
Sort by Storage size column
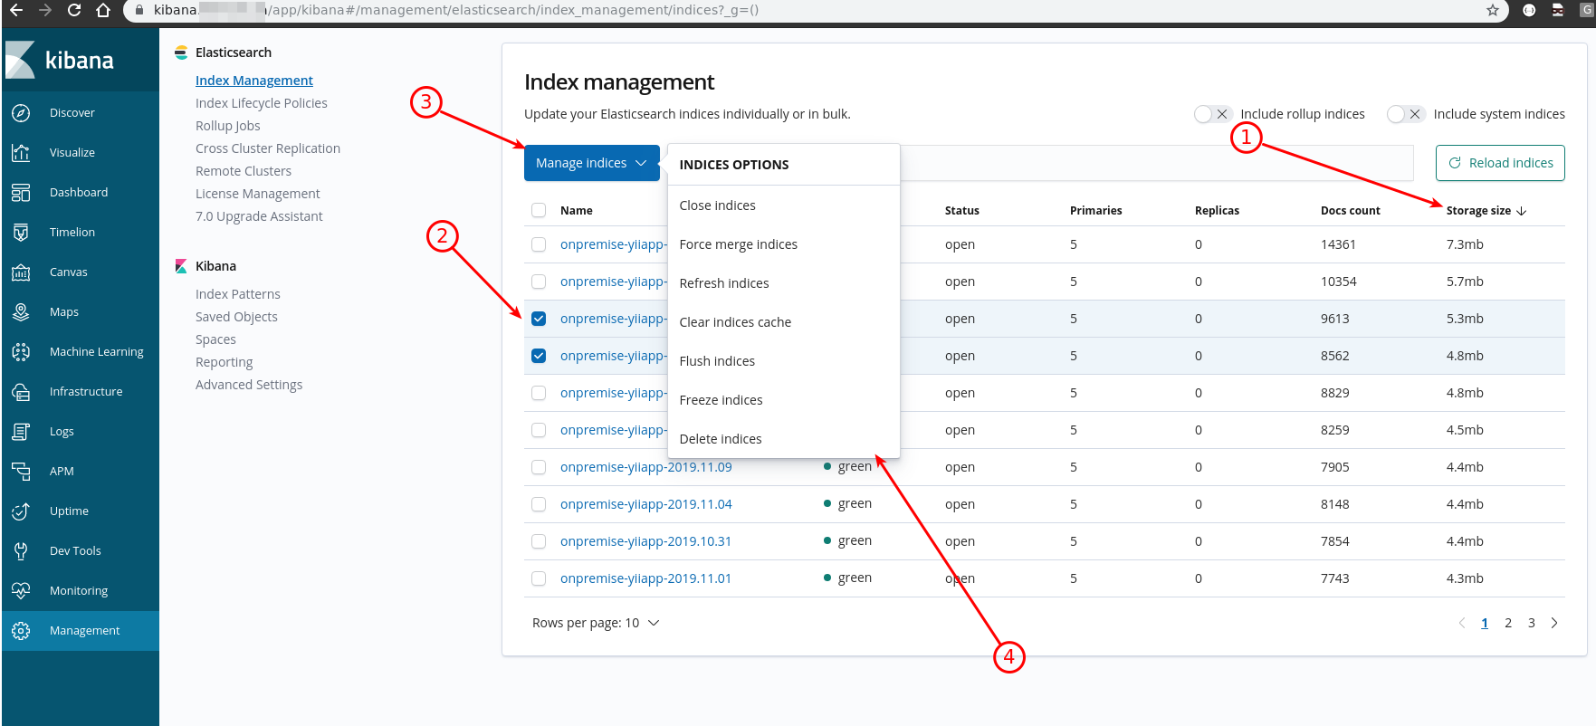1486,211
